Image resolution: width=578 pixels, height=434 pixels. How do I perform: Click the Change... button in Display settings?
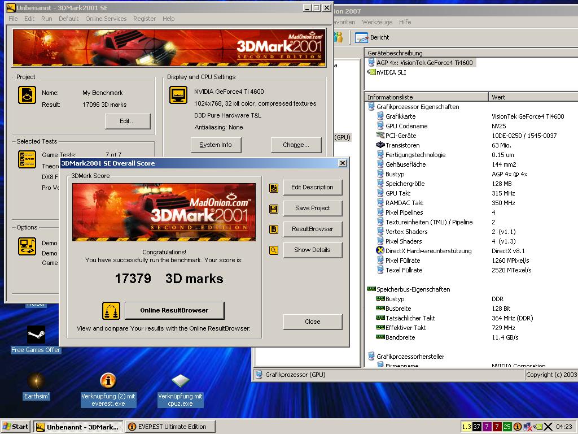coord(296,145)
